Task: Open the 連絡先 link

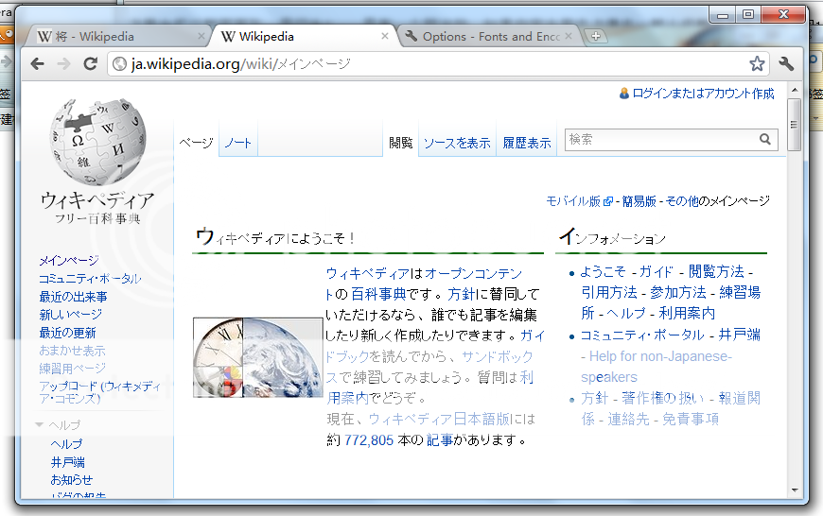Action: [x=628, y=420]
